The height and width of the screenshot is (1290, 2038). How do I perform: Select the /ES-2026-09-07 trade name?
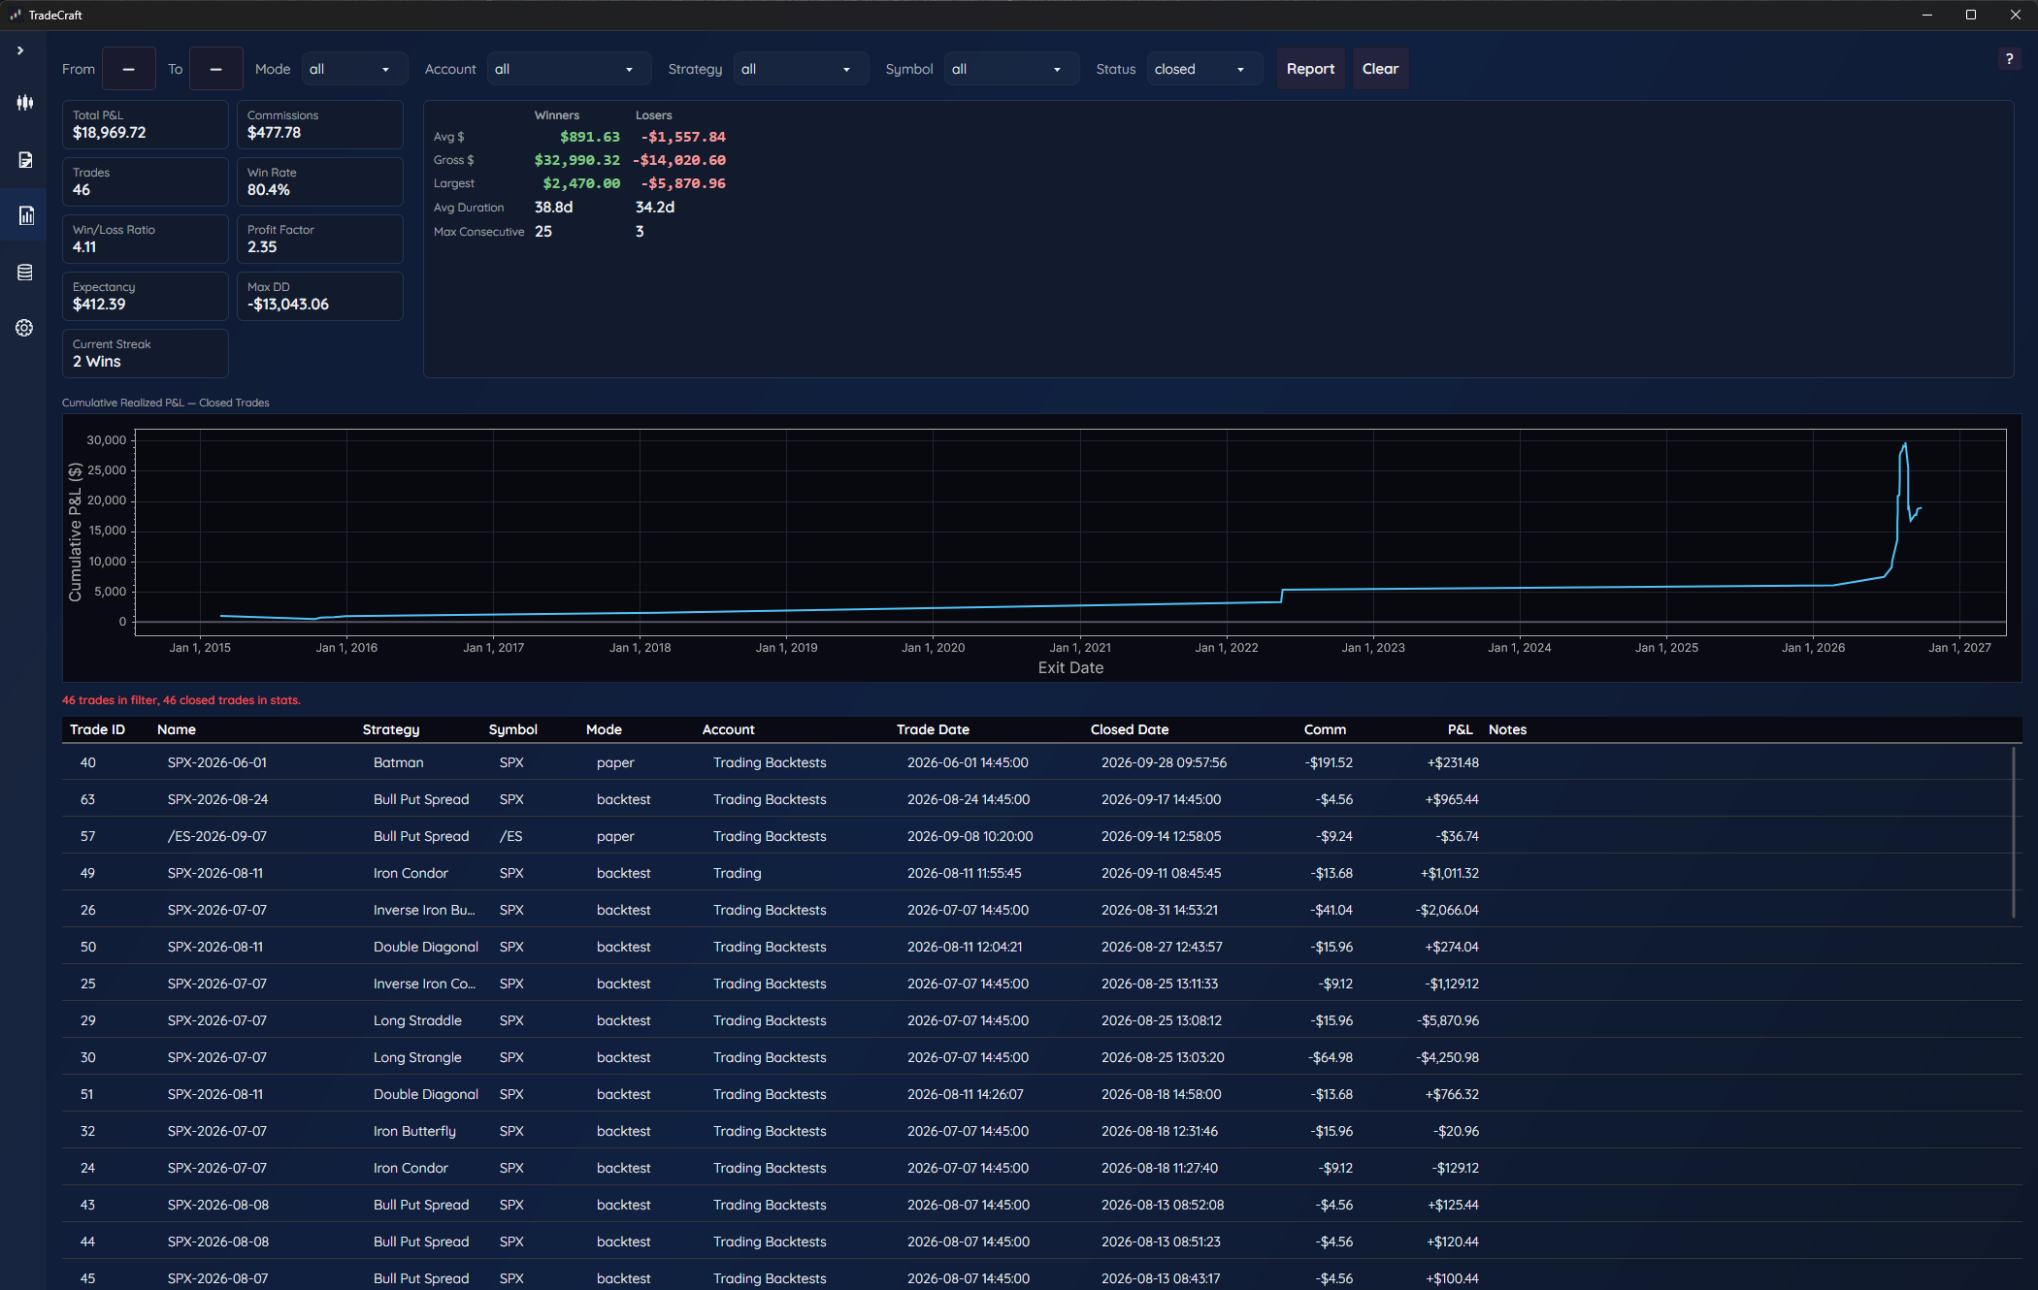pos(217,836)
